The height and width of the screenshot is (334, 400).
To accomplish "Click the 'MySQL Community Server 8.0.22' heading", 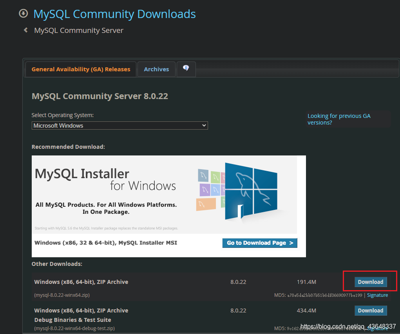I will [100, 96].
